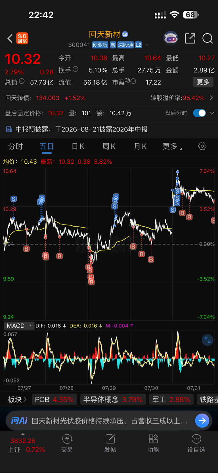The height and width of the screenshot is (473, 218).
Task: Tap the share export icon
Action: click(190, 38)
